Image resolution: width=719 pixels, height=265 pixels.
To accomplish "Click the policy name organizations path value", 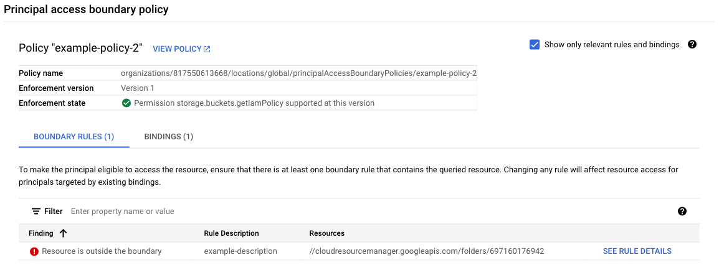I will tap(298, 73).
